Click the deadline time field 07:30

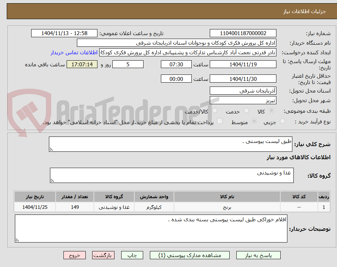click(176, 64)
